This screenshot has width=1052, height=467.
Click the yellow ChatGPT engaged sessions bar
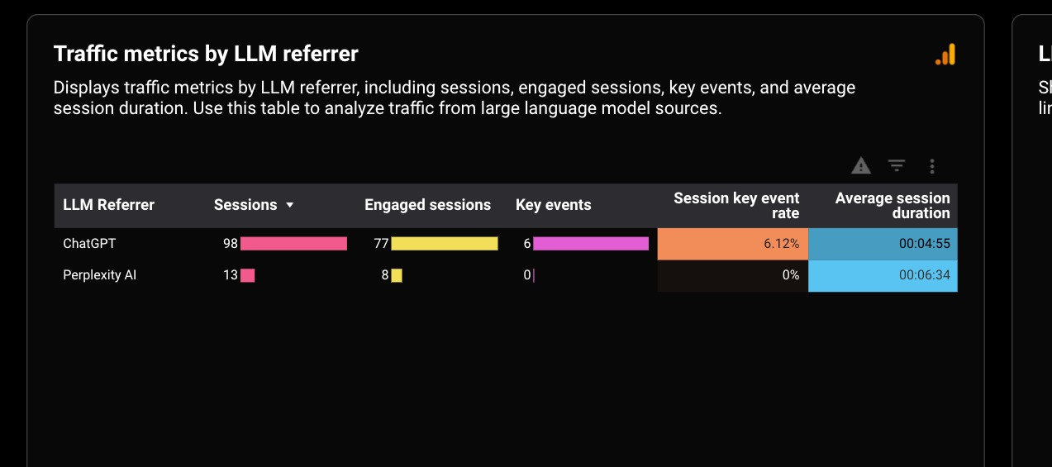[x=445, y=244]
